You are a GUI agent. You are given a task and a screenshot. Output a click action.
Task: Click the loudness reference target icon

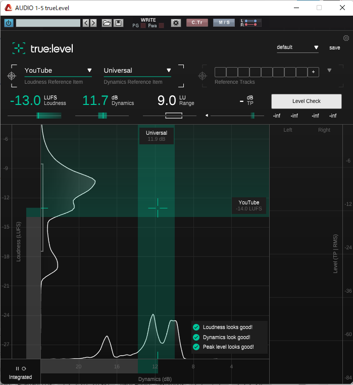[12, 76]
